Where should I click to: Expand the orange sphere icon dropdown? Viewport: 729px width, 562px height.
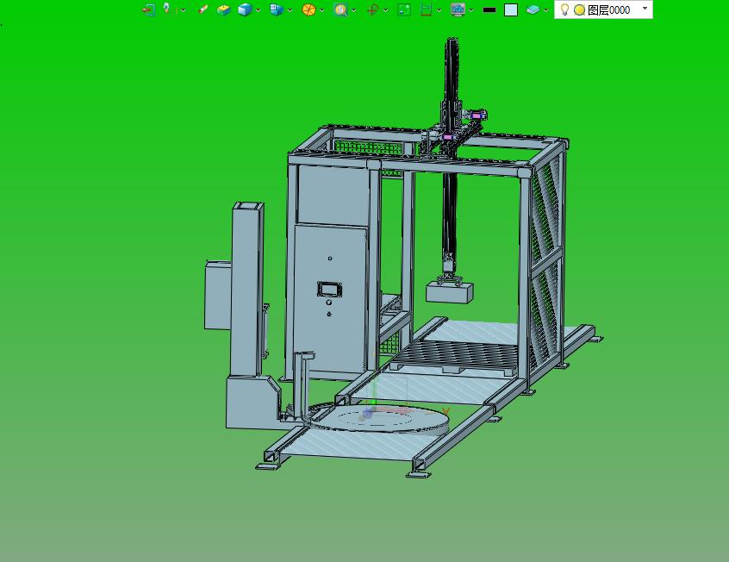pos(321,10)
